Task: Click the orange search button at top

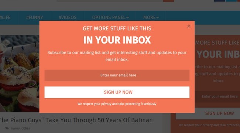Action: pyautogui.click(x=168, y=1)
